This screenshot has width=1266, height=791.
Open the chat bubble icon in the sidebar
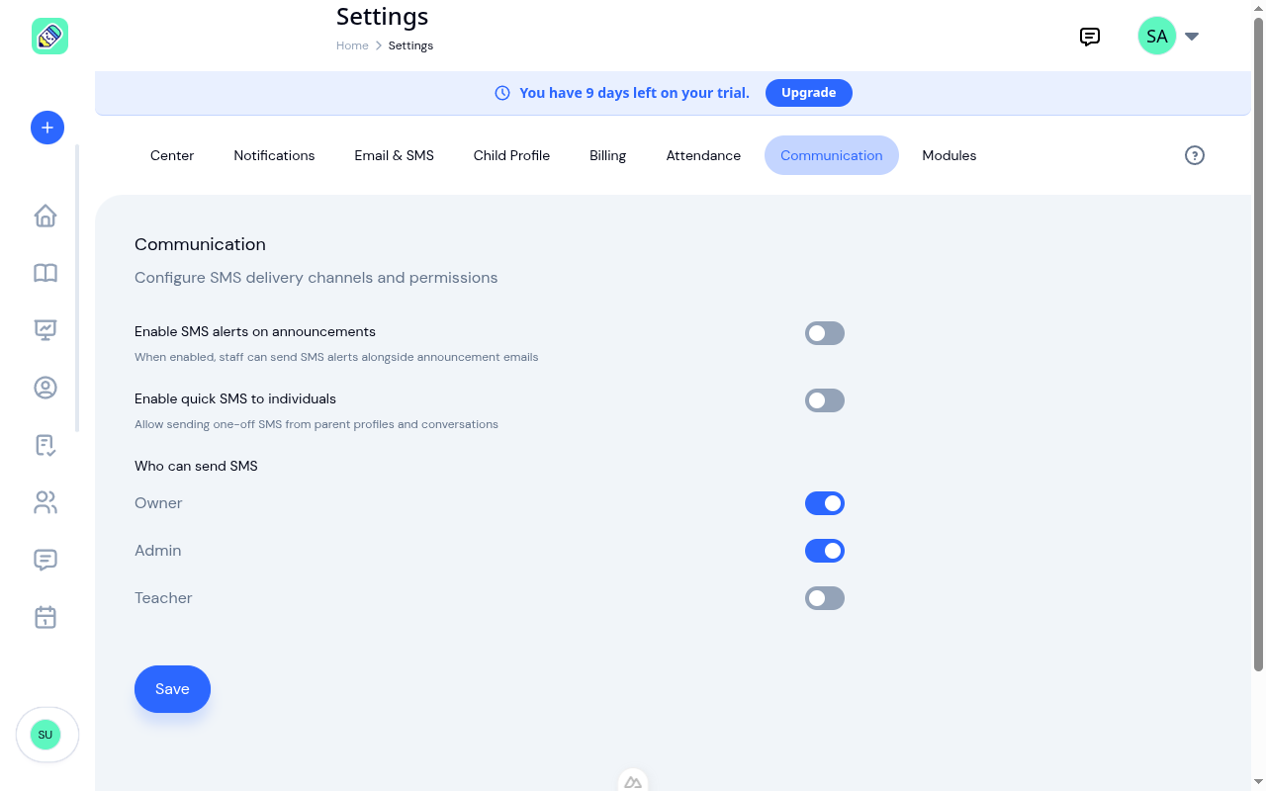pos(45,560)
